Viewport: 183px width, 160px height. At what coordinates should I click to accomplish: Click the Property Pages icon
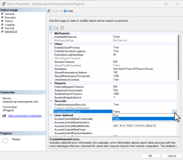coord(62,28)
